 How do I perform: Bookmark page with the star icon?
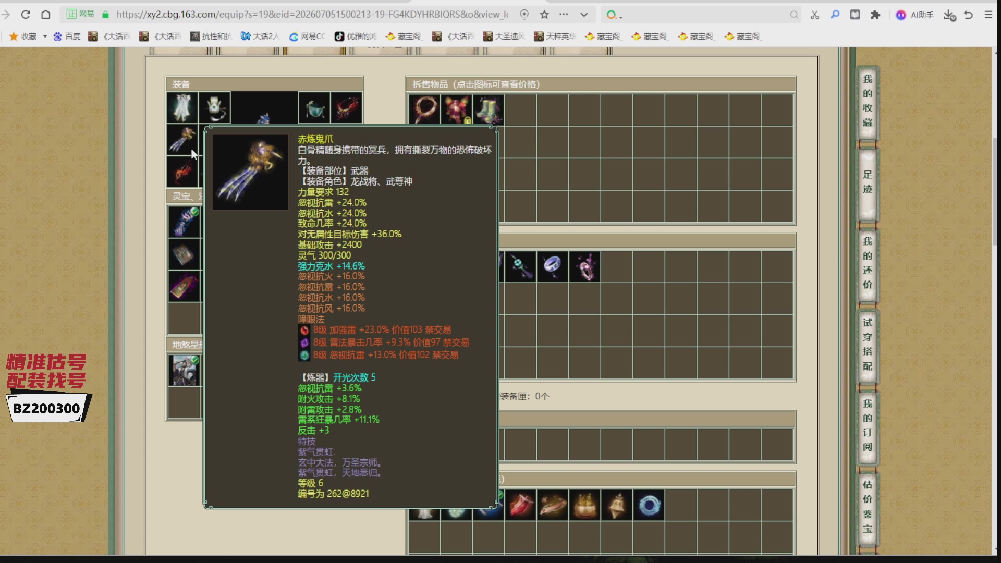tap(544, 15)
